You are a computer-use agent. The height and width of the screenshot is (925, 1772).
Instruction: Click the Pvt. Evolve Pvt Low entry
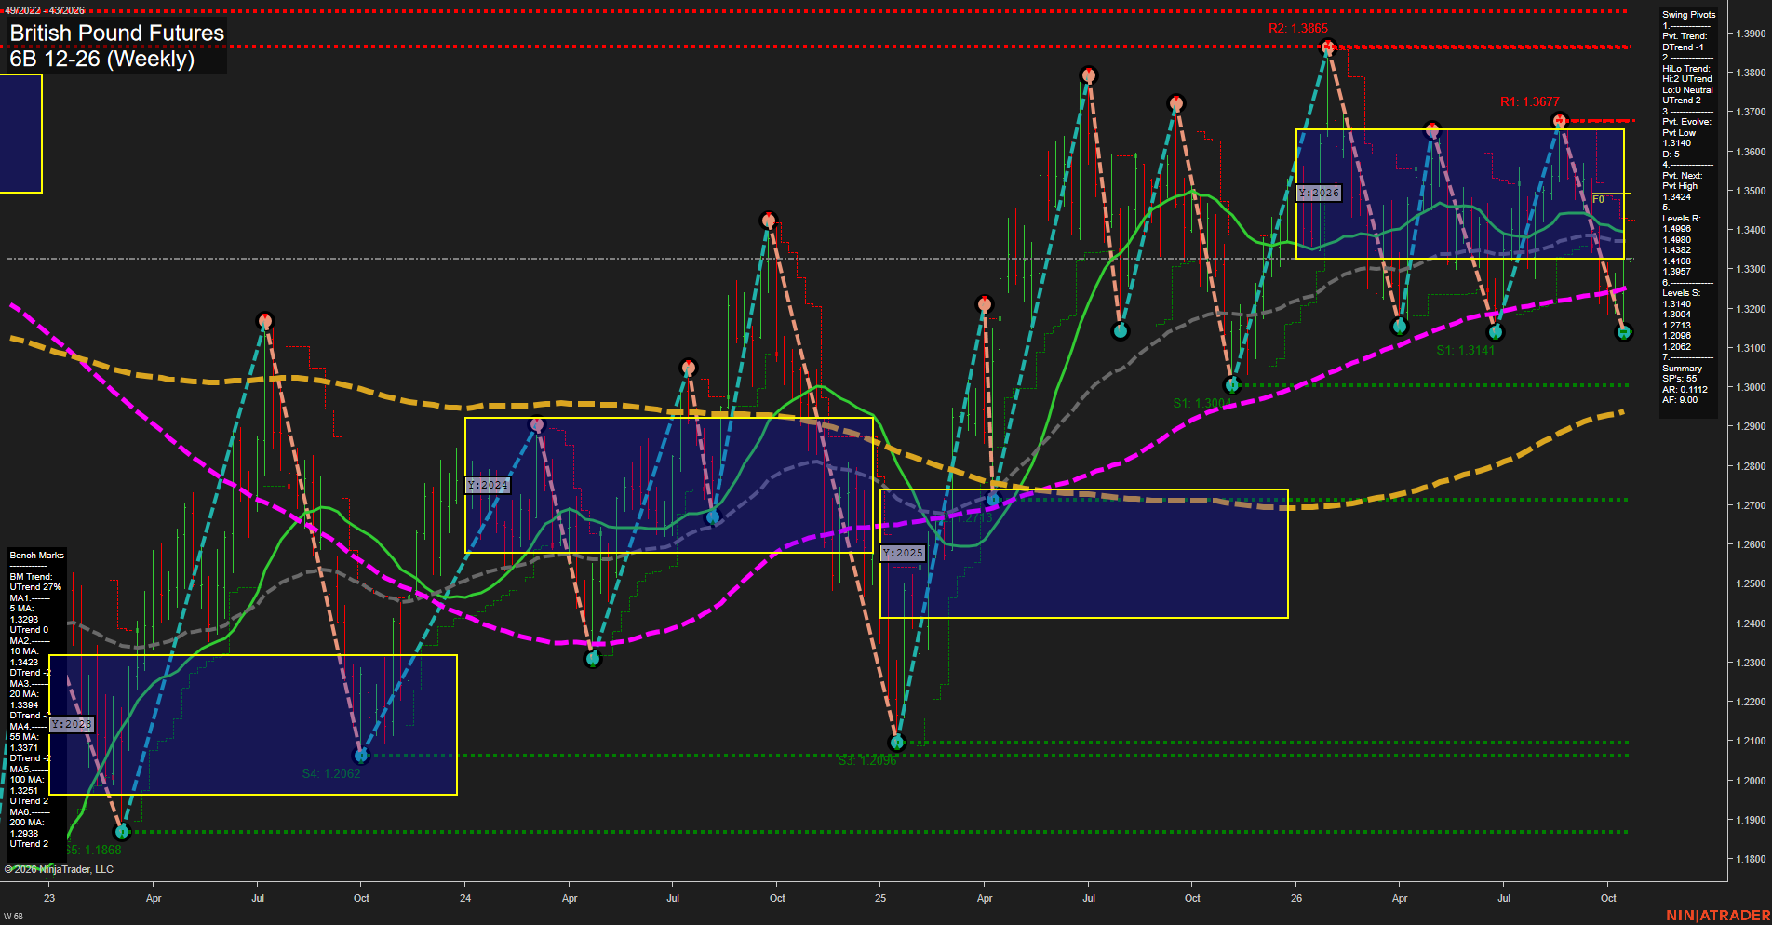coord(1681,132)
